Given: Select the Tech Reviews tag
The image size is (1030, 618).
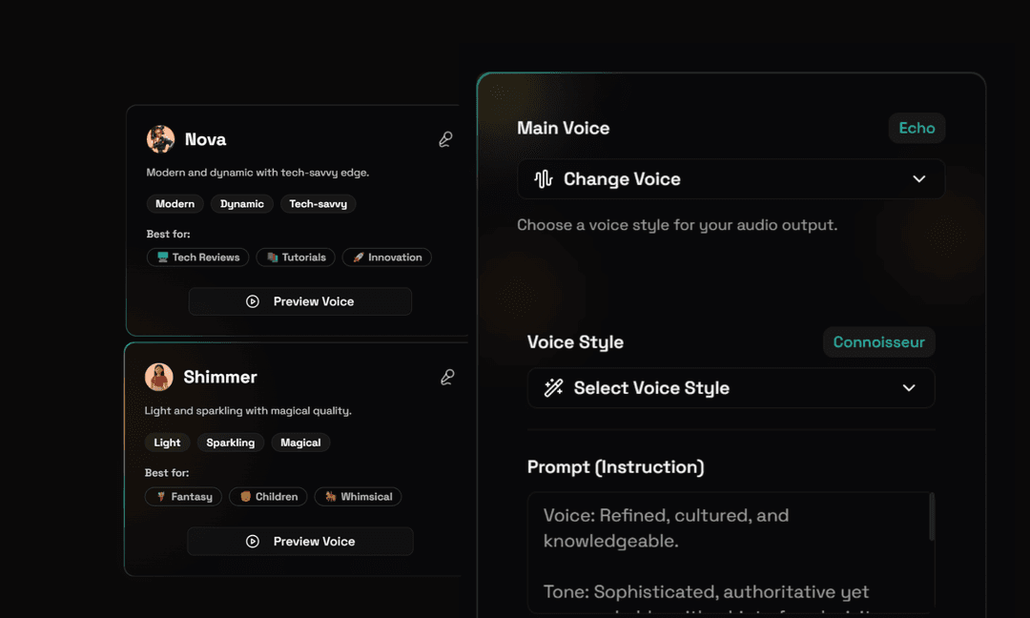Looking at the screenshot, I should [198, 257].
